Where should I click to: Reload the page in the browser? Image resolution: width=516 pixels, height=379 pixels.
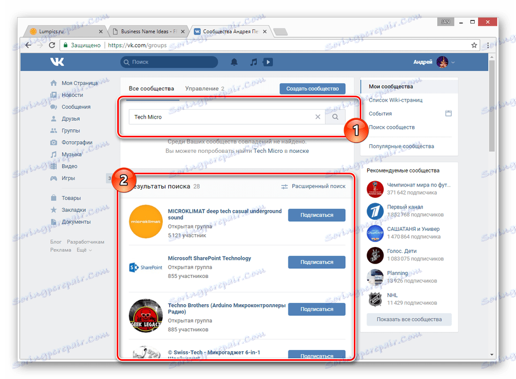(52, 45)
